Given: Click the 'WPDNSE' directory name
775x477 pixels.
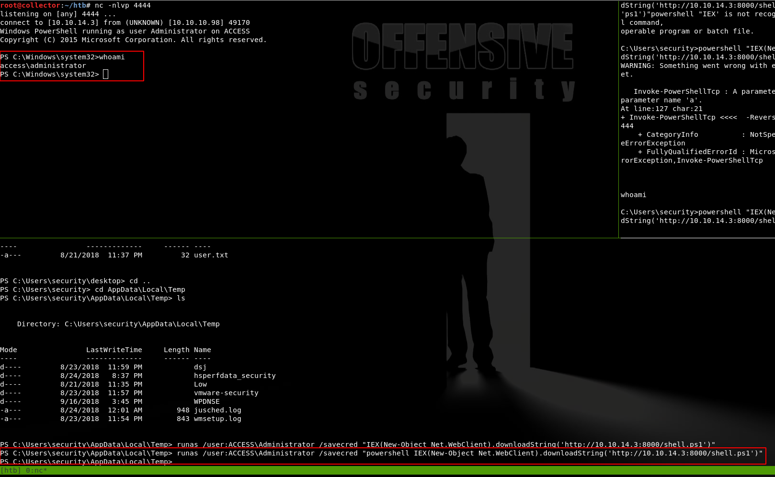Looking at the screenshot, I should (x=207, y=401).
